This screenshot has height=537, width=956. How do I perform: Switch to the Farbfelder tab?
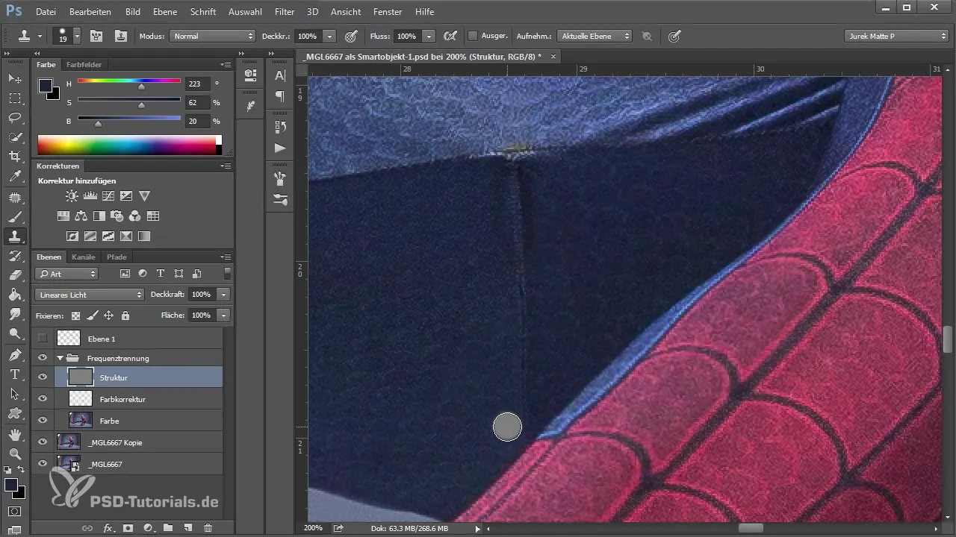click(84, 64)
